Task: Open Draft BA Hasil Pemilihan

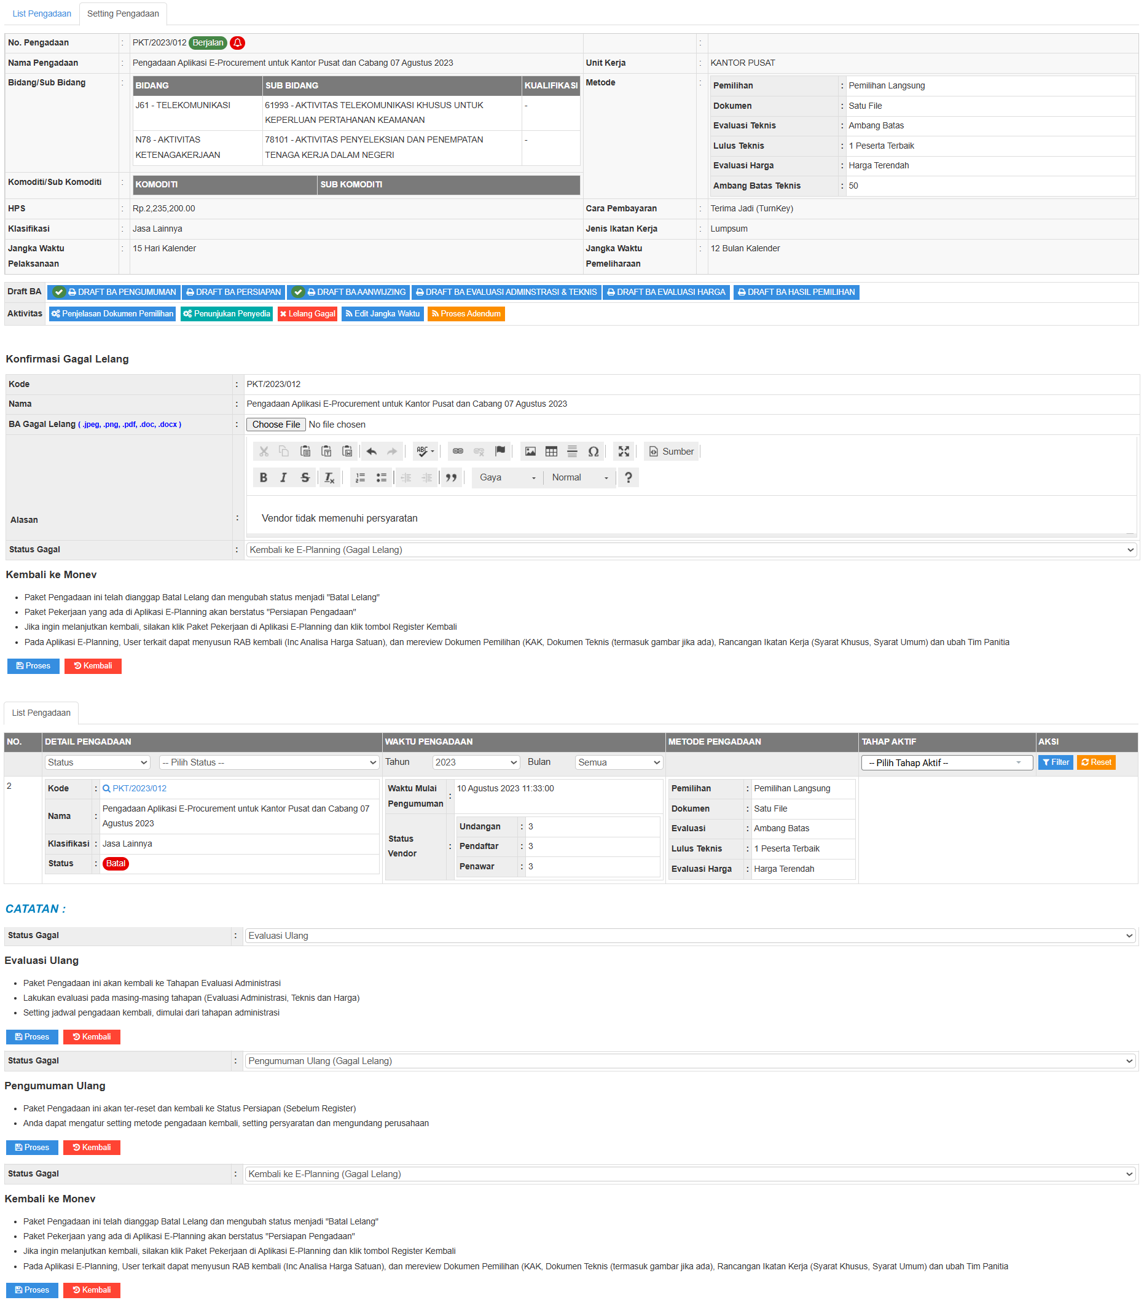Action: click(797, 292)
